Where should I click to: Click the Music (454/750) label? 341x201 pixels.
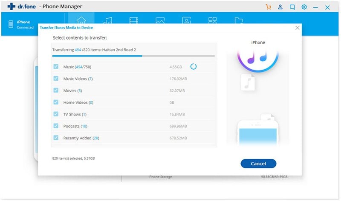[x=77, y=67]
